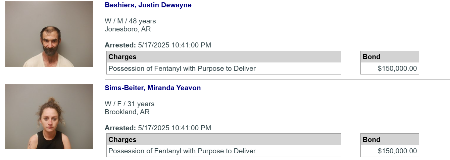Click the horizontal divider between the two records

tap(277, 80)
